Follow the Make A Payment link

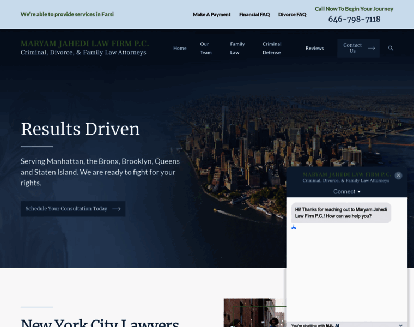[x=211, y=15]
